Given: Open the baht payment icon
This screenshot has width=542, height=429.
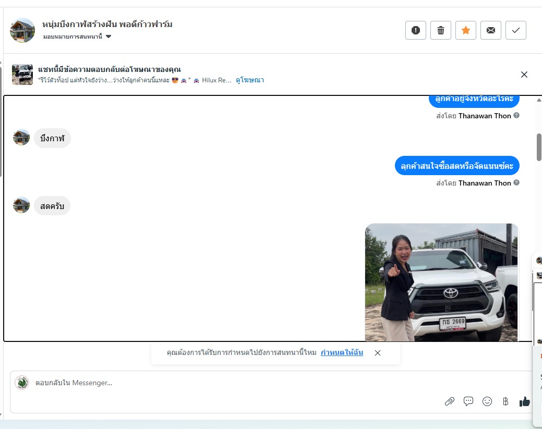Looking at the screenshot, I should click(505, 401).
